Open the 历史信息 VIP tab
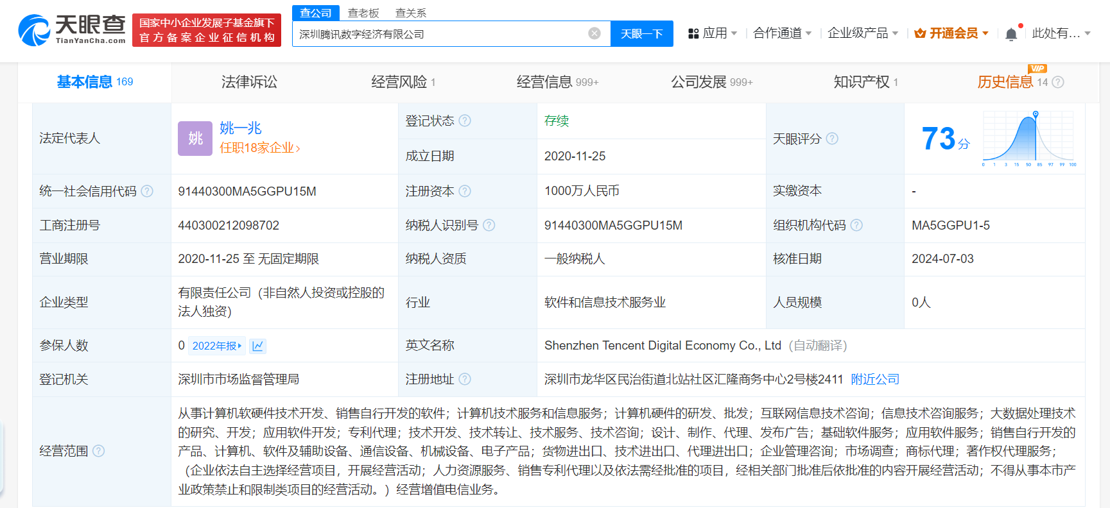This screenshot has width=1110, height=508. tap(1012, 81)
